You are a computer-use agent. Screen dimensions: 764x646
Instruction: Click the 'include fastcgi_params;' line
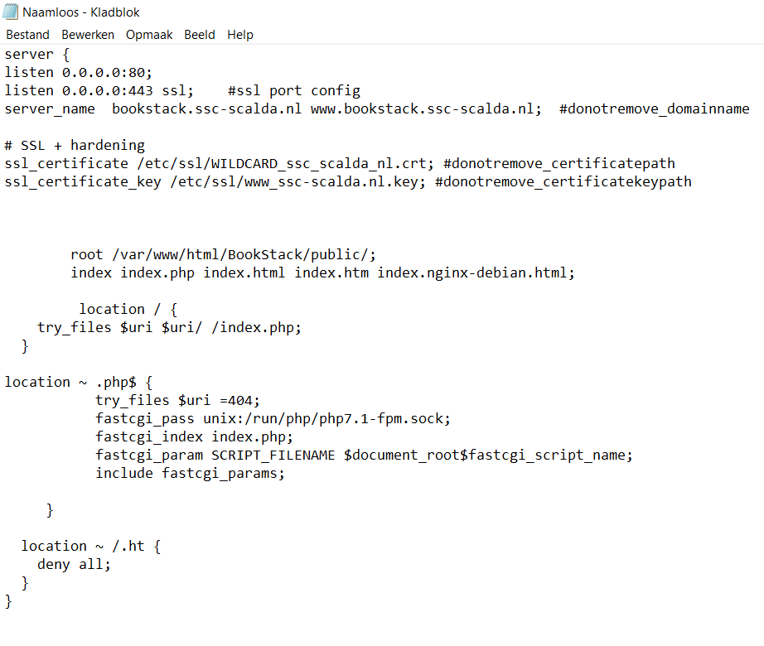pyautogui.click(x=191, y=473)
